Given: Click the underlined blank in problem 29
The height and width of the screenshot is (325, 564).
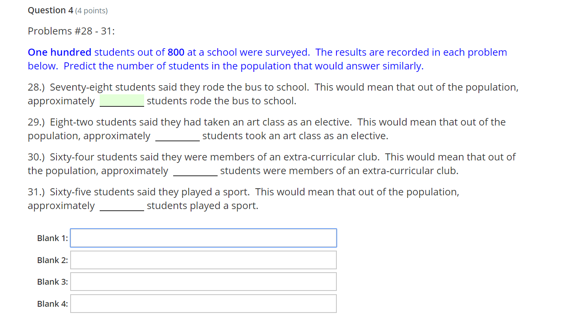Looking at the screenshot, I should tap(177, 136).
